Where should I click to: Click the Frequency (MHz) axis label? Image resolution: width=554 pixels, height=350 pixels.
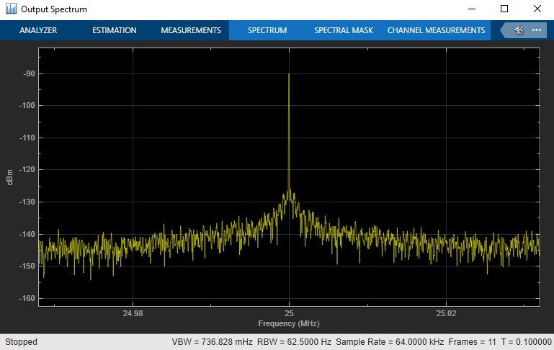tap(289, 323)
